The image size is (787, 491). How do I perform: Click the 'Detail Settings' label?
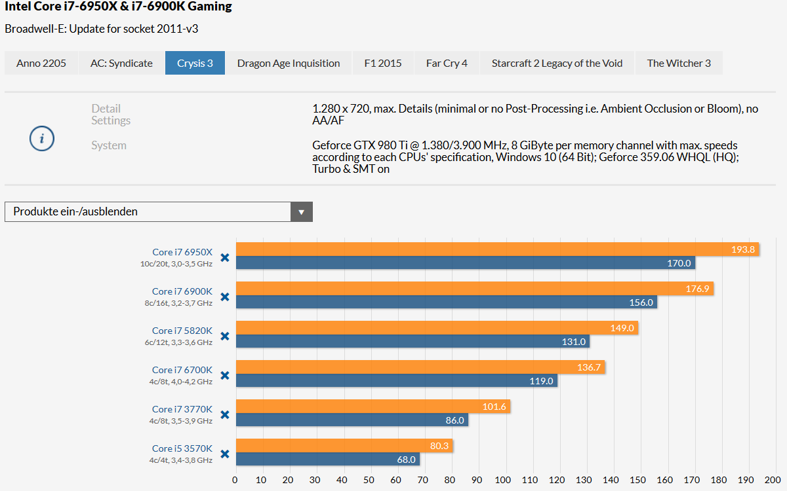(111, 115)
